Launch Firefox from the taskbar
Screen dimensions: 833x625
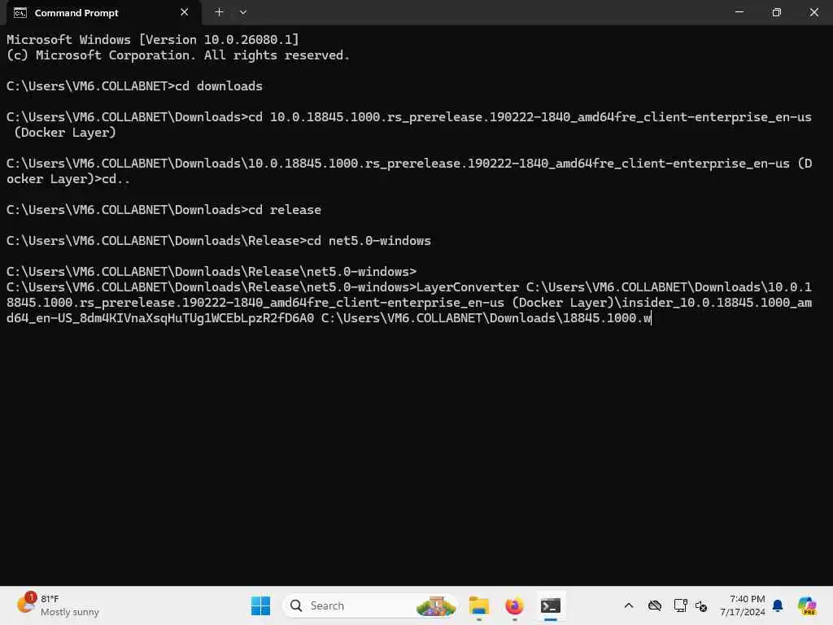514,605
